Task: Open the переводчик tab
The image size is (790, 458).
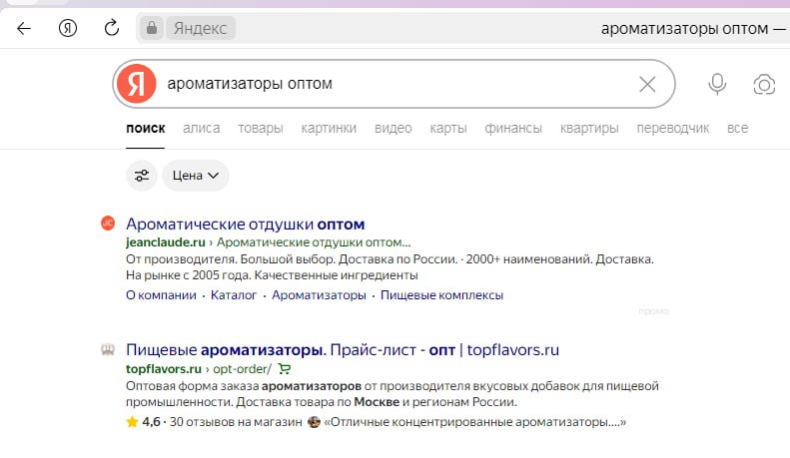Action: coord(672,128)
